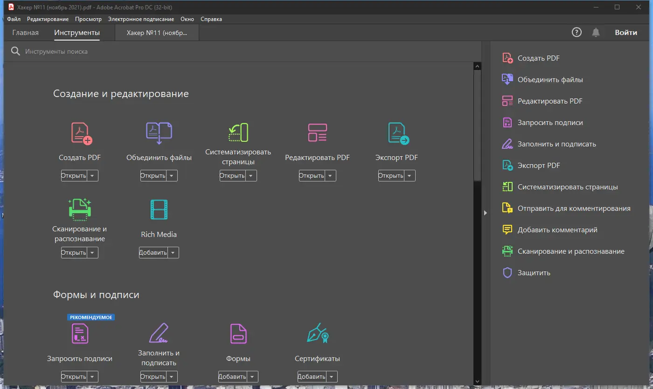
Task: Click Открыть under Редактировать PDF
Action: [312, 176]
